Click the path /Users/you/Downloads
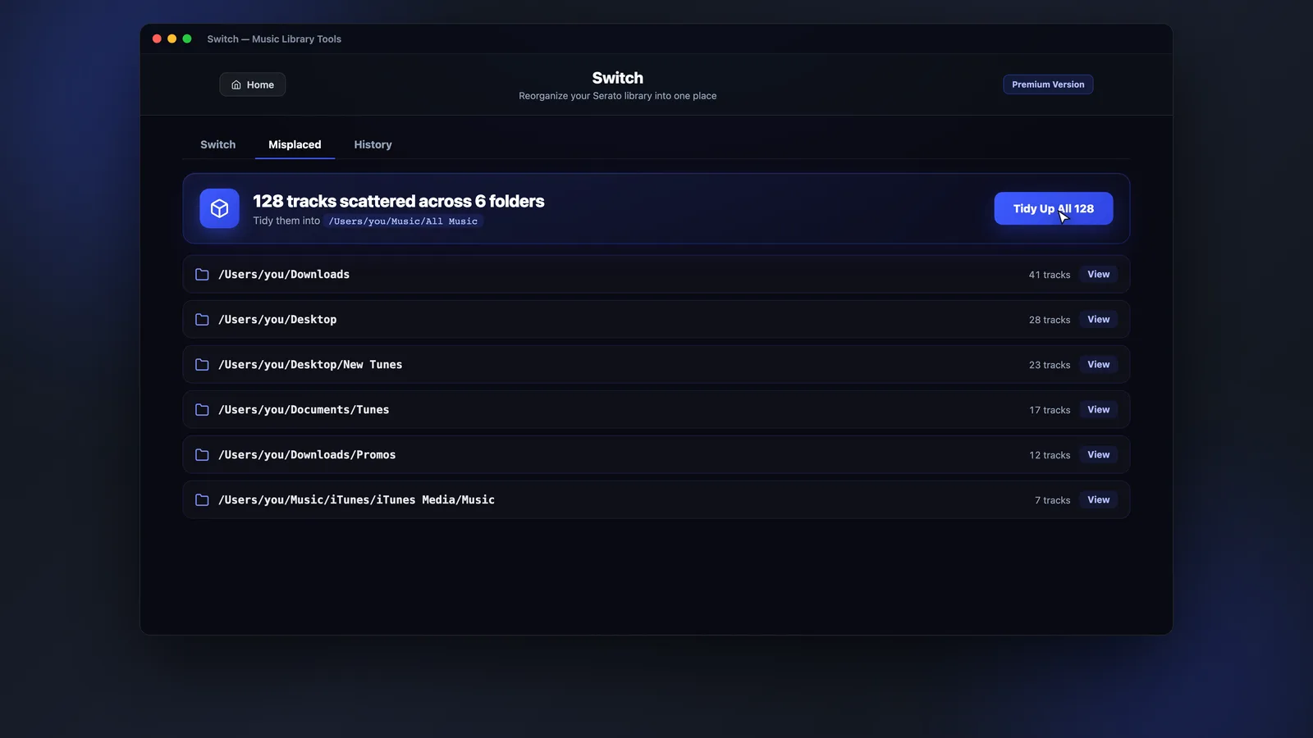This screenshot has width=1313, height=738. tap(284, 275)
